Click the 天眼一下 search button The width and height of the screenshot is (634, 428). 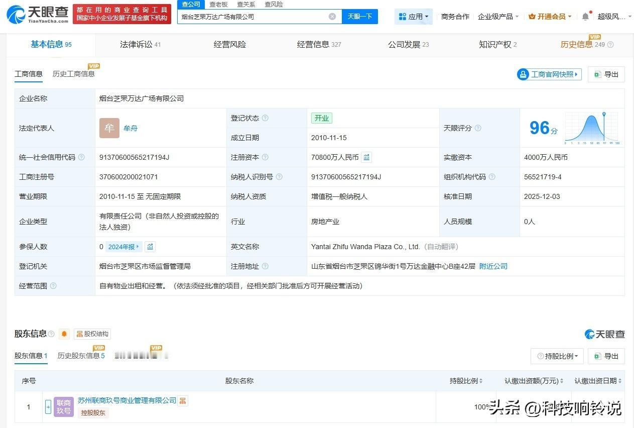tap(359, 16)
